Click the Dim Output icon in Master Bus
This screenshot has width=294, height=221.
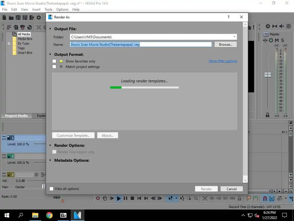(282, 26)
